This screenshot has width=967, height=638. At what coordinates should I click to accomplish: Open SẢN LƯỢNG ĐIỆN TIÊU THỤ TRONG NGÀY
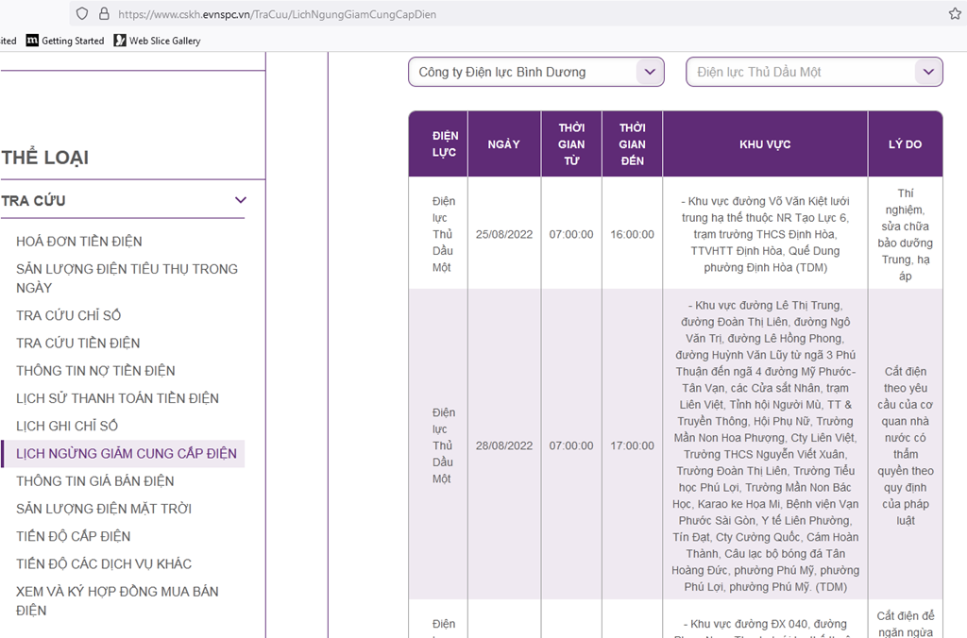pyautogui.click(x=127, y=278)
